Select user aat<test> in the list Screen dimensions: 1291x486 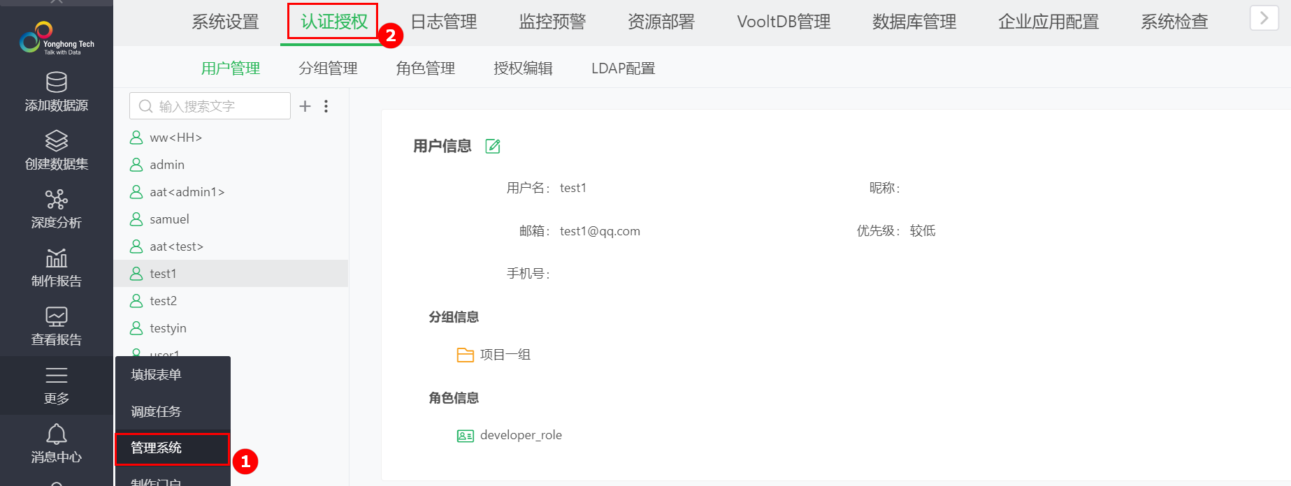231,246
